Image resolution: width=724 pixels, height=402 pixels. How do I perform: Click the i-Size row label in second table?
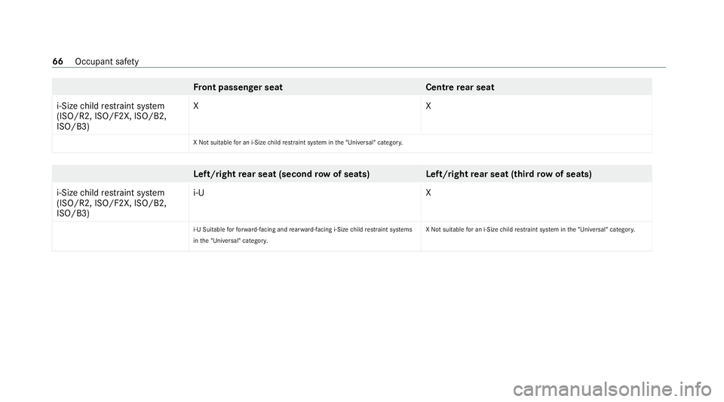pyautogui.click(x=110, y=202)
